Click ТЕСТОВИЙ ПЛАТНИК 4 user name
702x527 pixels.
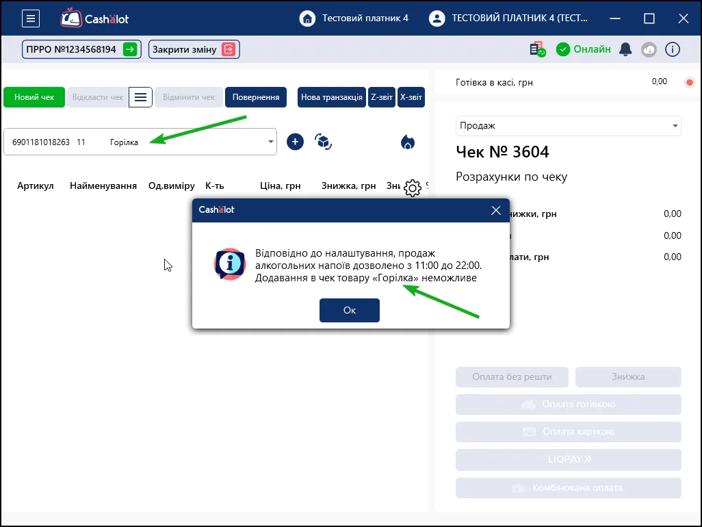pos(520,18)
